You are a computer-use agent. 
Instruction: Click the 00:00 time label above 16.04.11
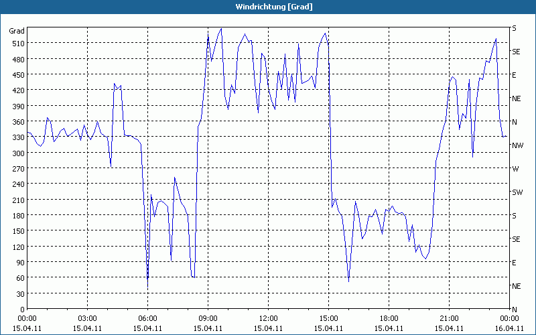tap(509, 319)
